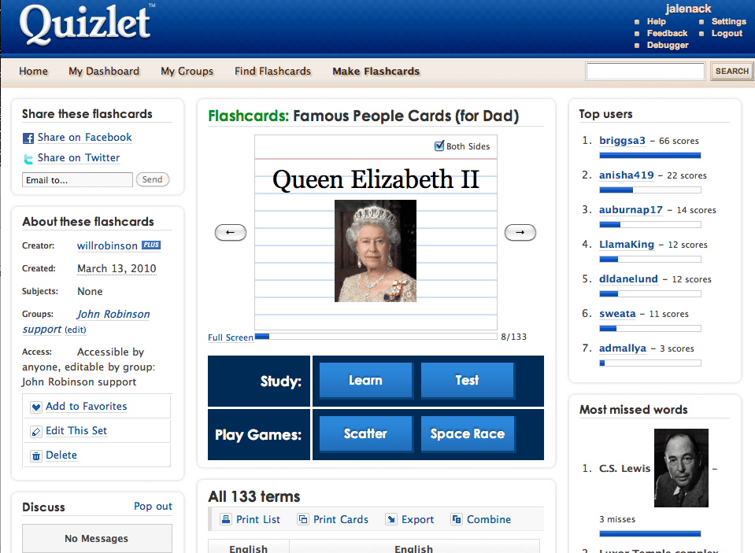Viewport: 755px width, 553px height.
Task: Go back to the previous flashcard
Action: coord(231,232)
